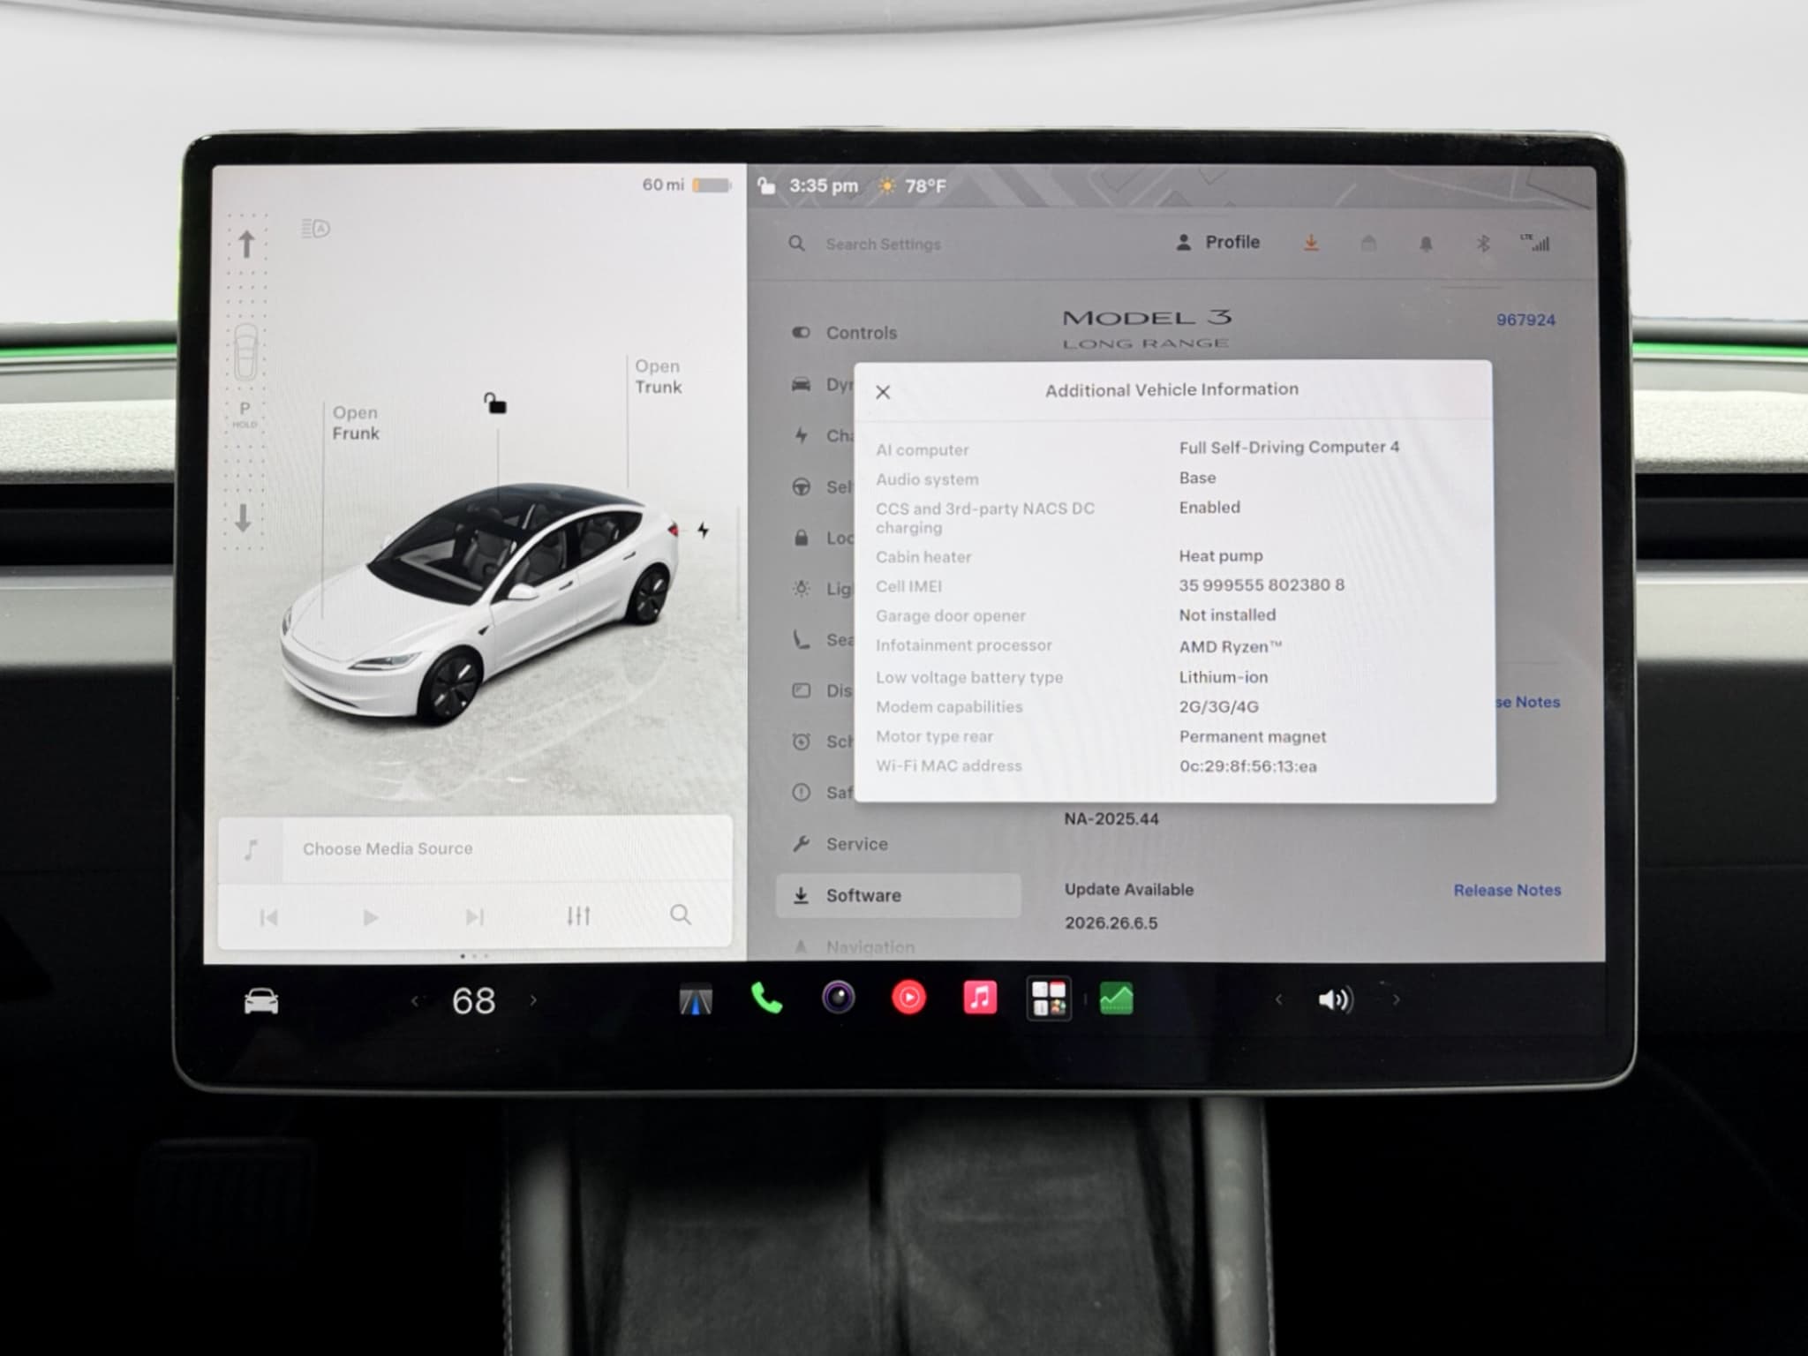Open the red media player app

(908, 998)
